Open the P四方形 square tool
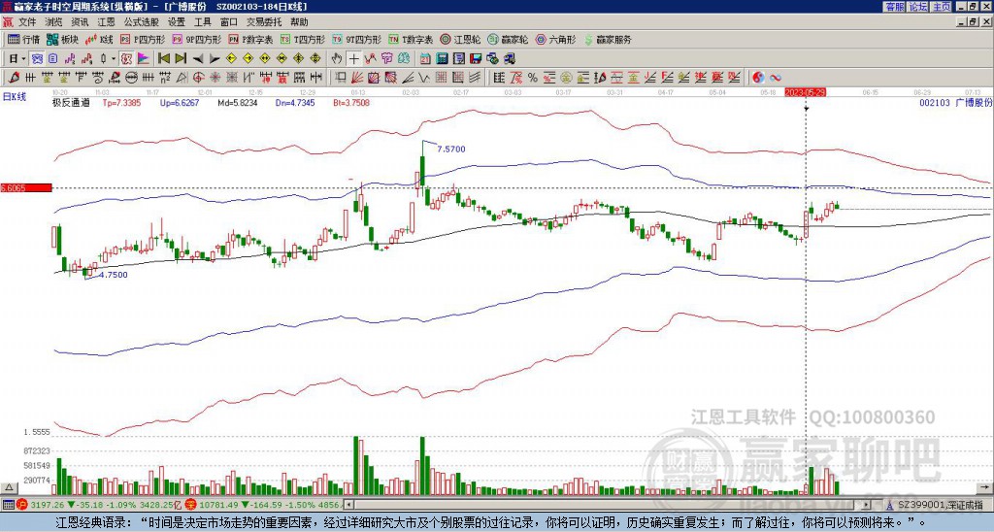This screenshot has height=532, width=994. coord(143,39)
